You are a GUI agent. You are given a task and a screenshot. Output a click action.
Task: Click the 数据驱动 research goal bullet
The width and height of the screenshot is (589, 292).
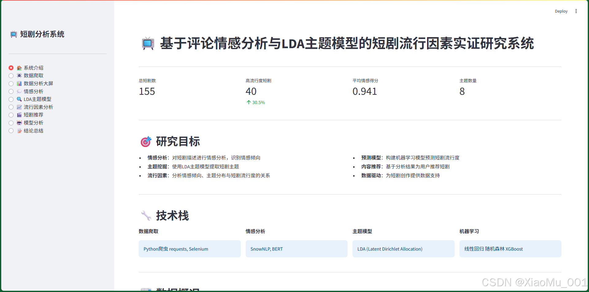click(400, 175)
